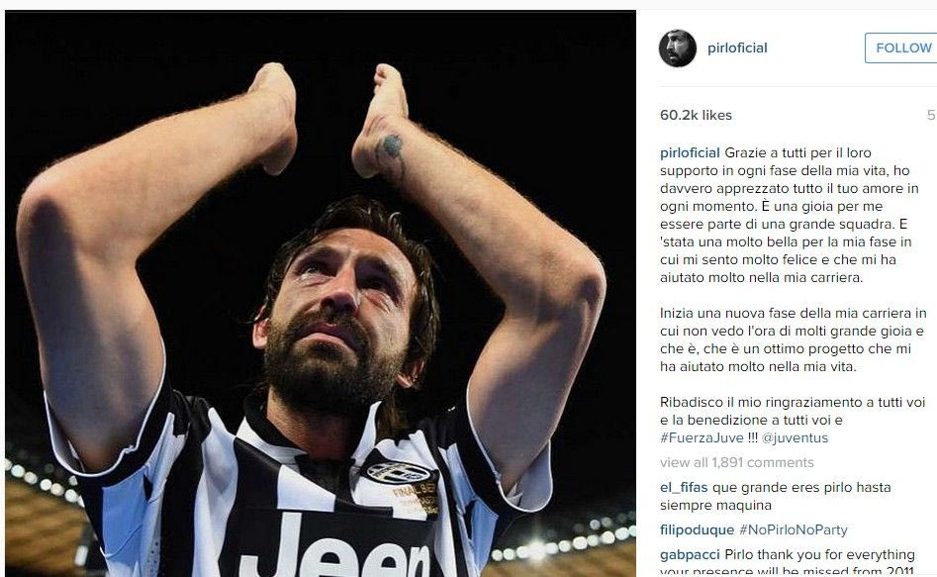Viewport: 937px width, 577px height.
Task: Expand view all 1,891 comments
Action: [737, 463]
